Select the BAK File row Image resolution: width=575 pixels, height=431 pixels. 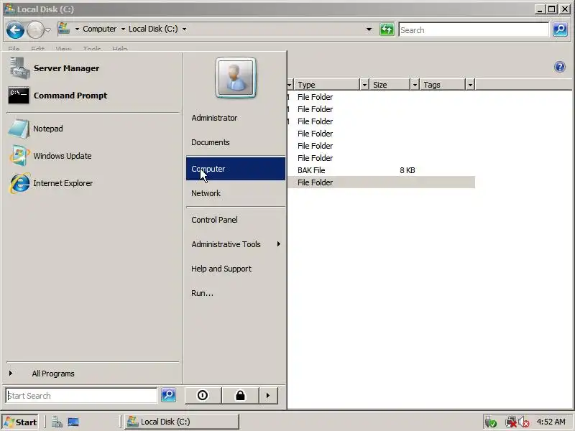click(x=382, y=170)
